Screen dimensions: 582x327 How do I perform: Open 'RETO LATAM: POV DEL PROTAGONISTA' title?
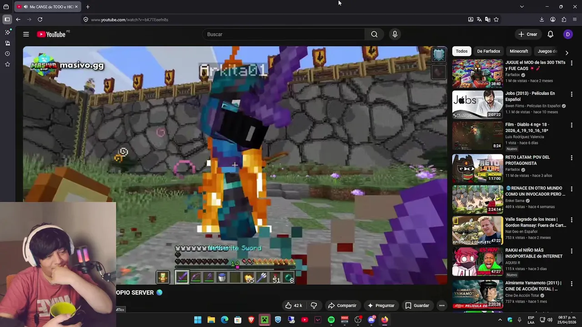(527, 160)
